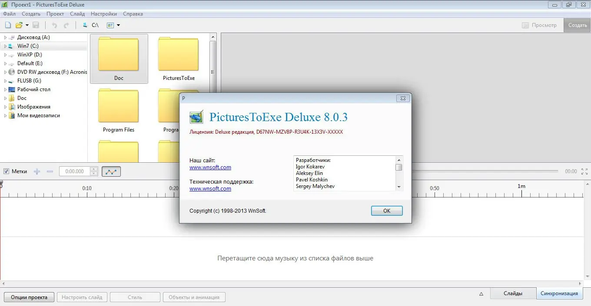Click the 1m mark on timeline ruler

tap(521, 186)
